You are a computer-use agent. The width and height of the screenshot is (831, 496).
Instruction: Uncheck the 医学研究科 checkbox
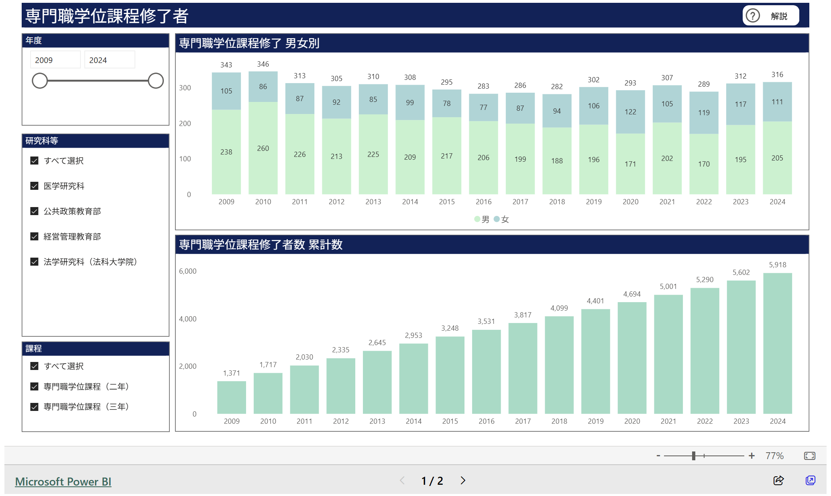35,186
